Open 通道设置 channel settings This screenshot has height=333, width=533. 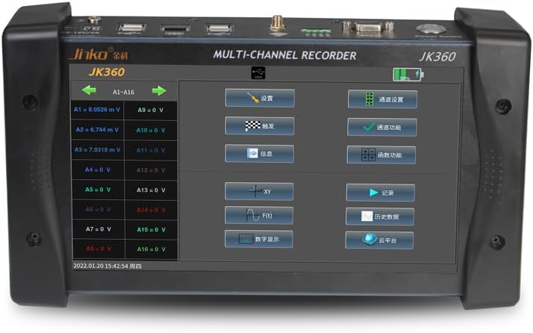[382, 99]
